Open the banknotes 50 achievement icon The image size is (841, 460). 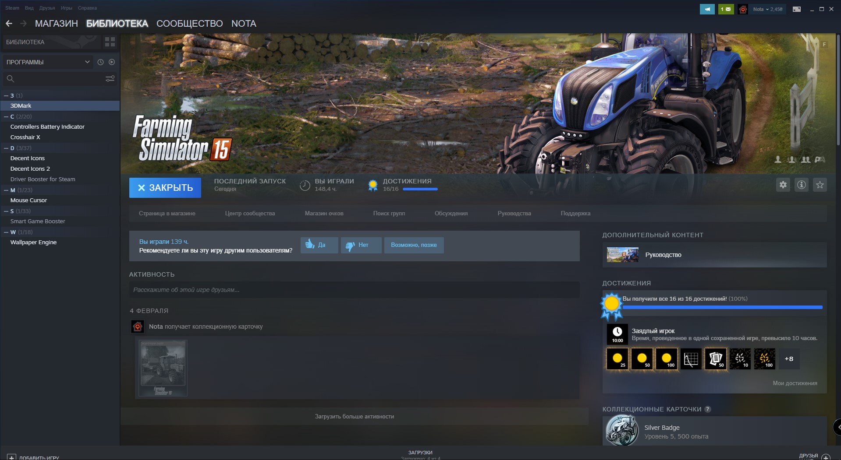(716, 359)
